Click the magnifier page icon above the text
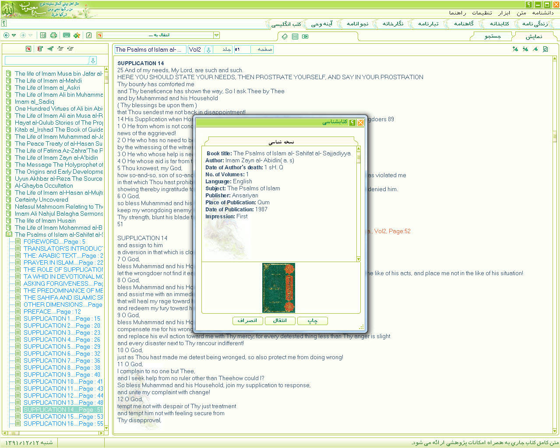Viewport: 560px width, 448px height. click(x=545, y=49)
